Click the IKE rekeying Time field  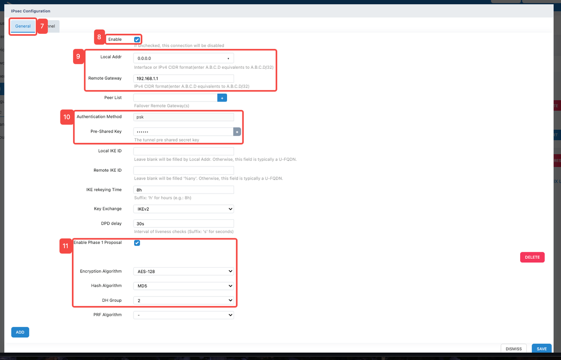tap(183, 190)
